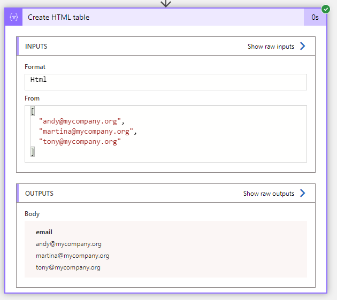Select martina@mycompany.org row in the output table
Screen dimensions: 337x300
[x=72, y=256]
